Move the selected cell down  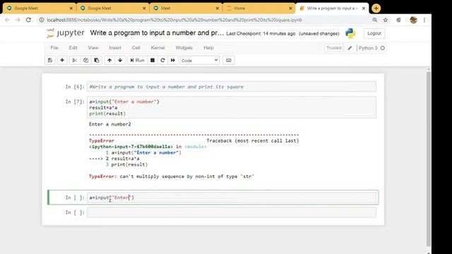tap(120, 60)
